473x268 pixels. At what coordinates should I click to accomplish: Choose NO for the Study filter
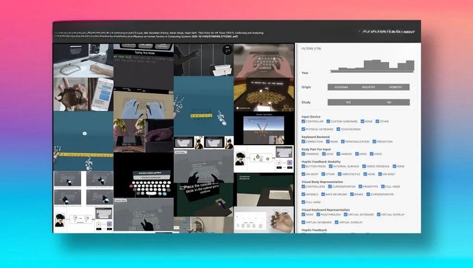tap(389, 102)
